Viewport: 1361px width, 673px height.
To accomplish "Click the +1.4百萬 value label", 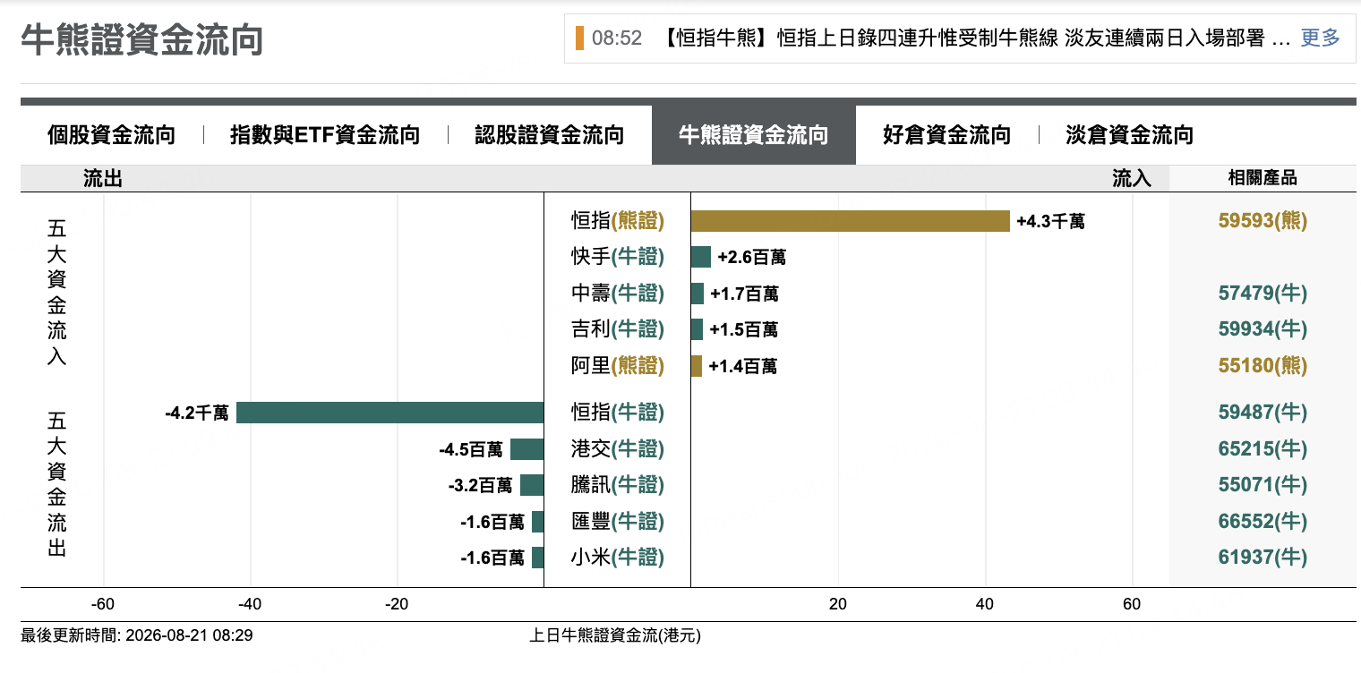I will pos(742,366).
